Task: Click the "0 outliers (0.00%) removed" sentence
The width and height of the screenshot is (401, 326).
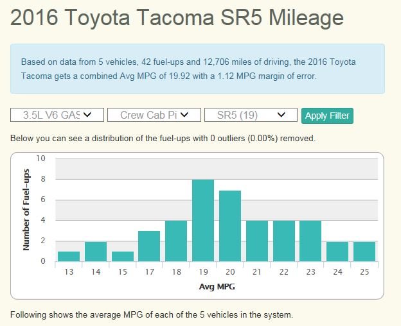Action: click(163, 139)
